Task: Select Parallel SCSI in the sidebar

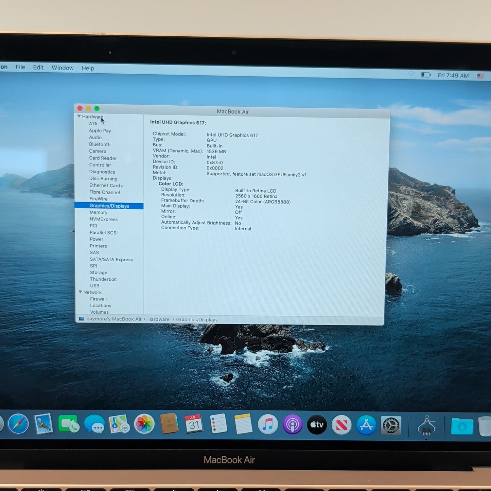Action: pos(103,232)
